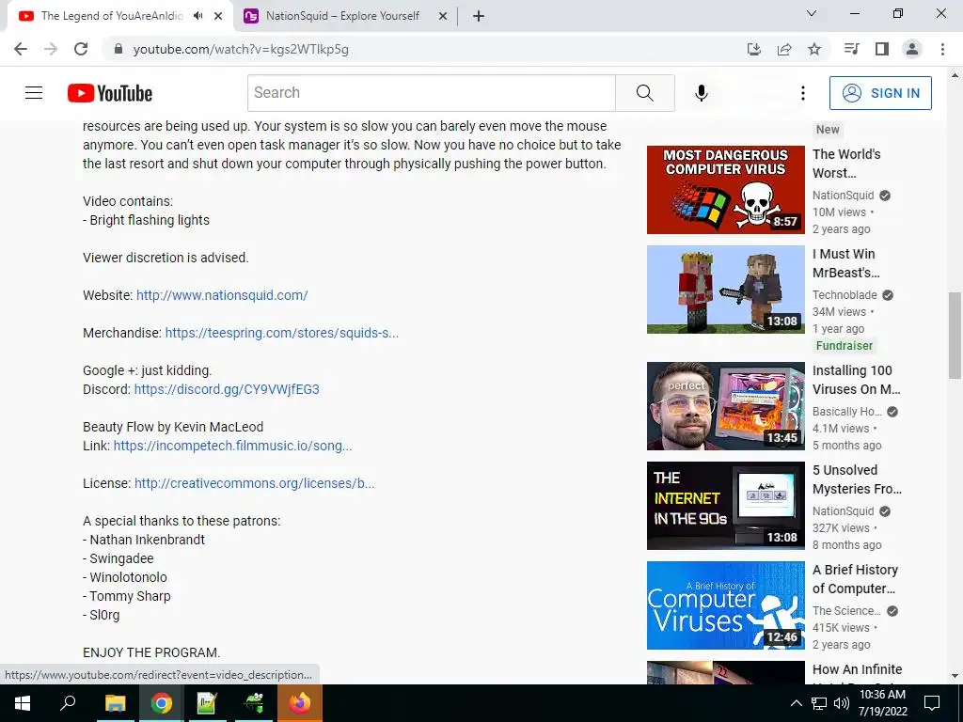Open Technoblade Minecraft video thumbnail
This screenshot has width=963, height=722.
click(x=725, y=290)
